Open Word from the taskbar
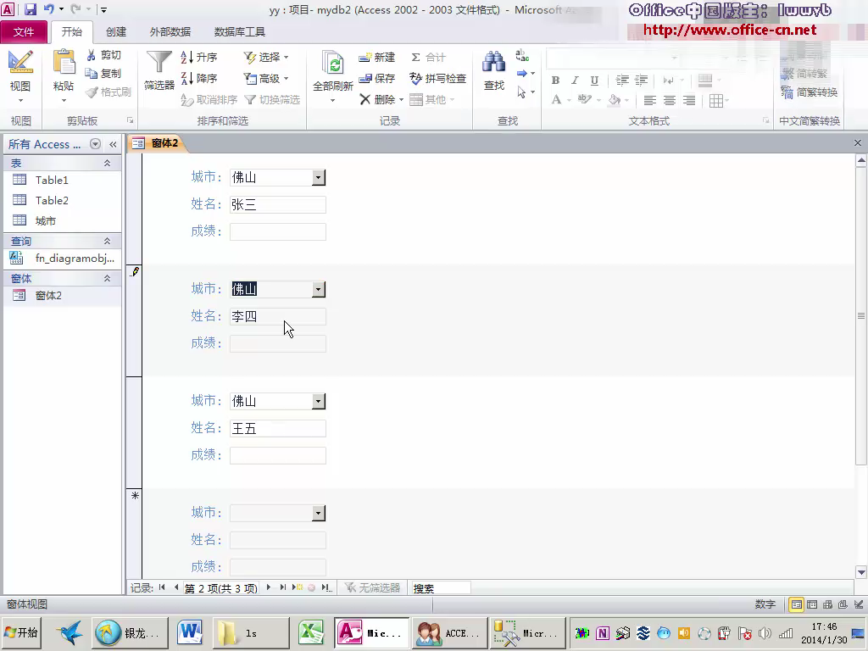Viewport: 868px width, 651px height. (189, 632)
